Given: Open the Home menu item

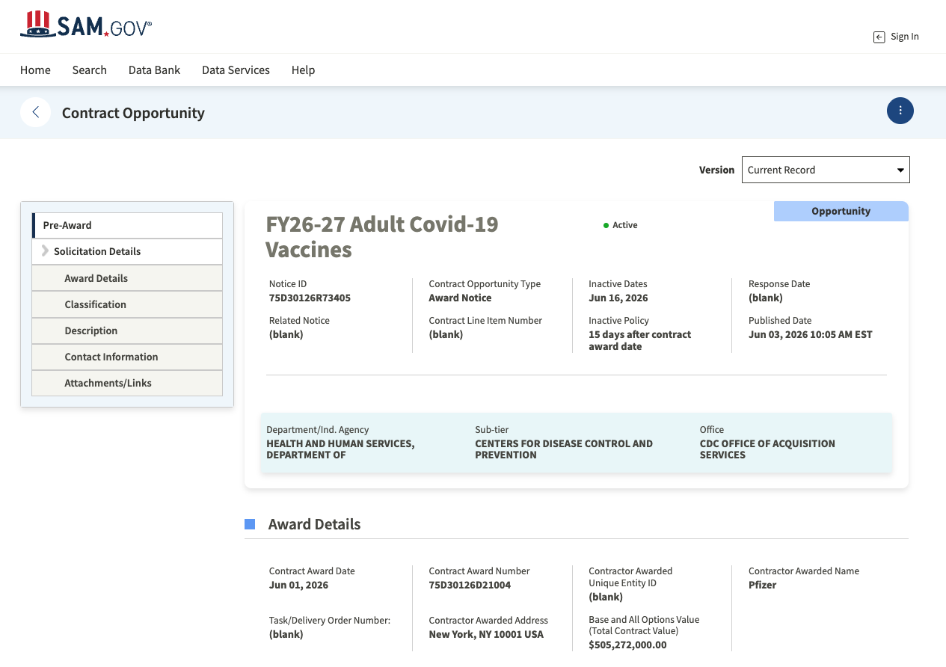Looking at the screenshot, I should tap(35, 70).
